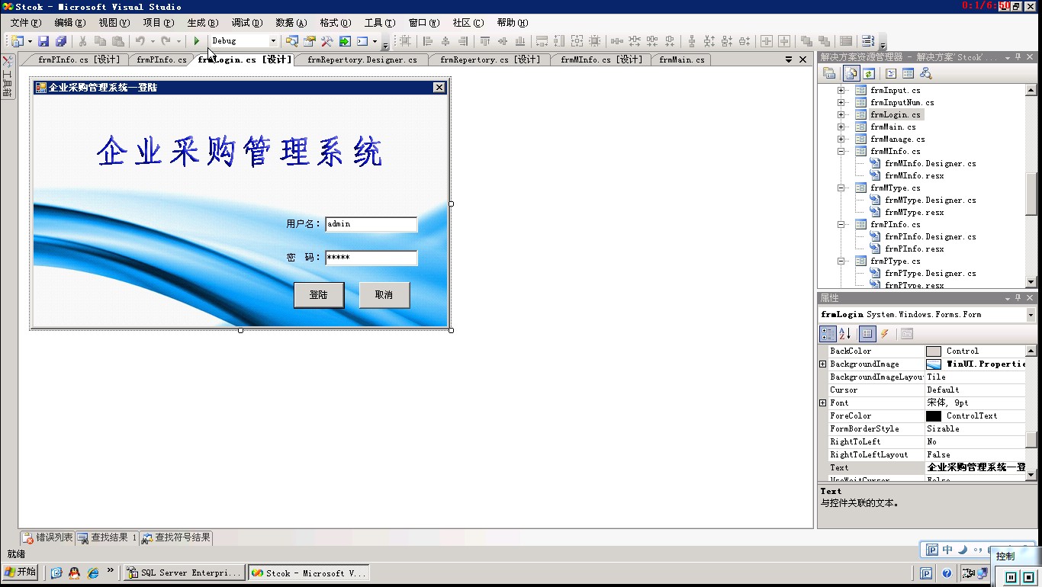The height and width of the screenshot is (587, 1042).
Task: Select frmMInfo.Designer.cs in Solution Explorer
Action: (930, 163)
